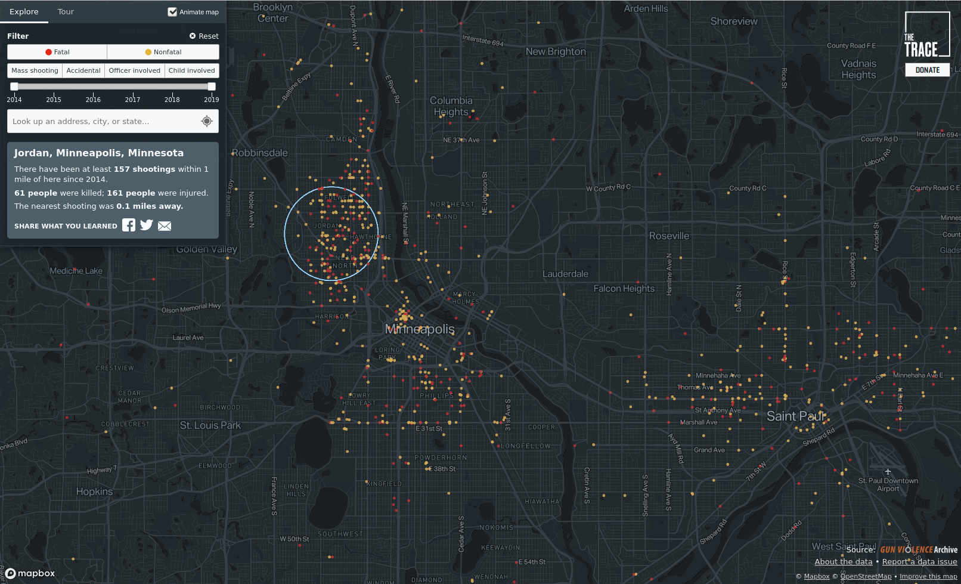
Task: Toggle the Mass shooting filter
Action: [35, 70]
